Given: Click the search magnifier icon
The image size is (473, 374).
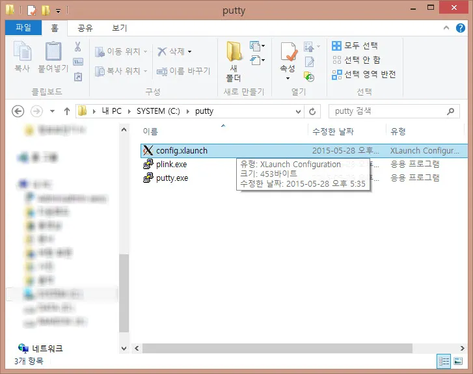Looking at the screenshot, I should click(450, 112).
